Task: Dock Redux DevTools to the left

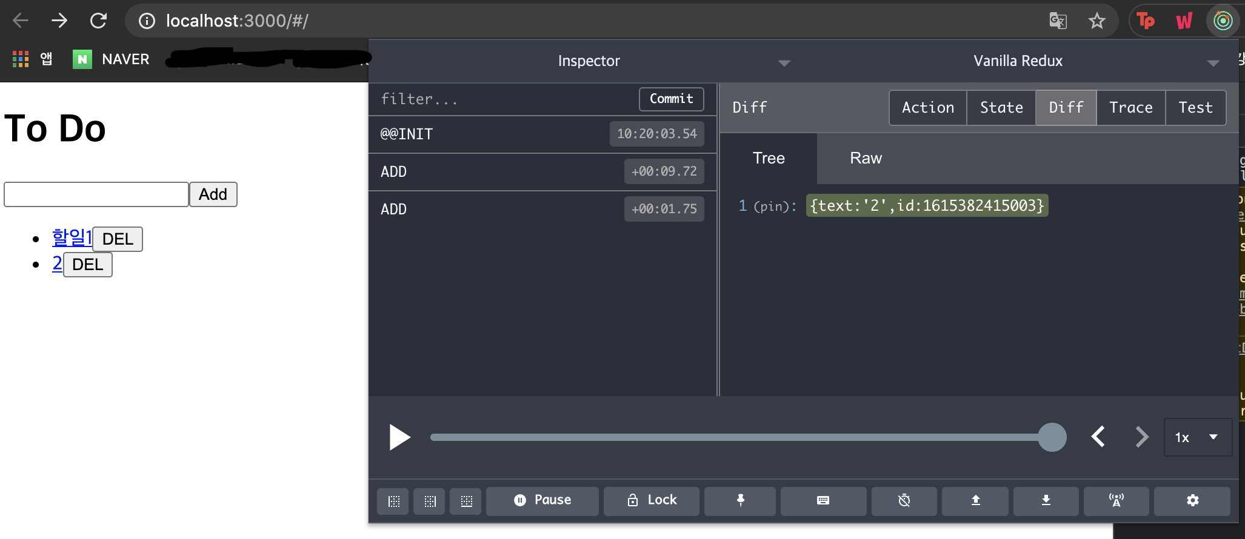Action: pyautogui.click(x=393, y=501)
